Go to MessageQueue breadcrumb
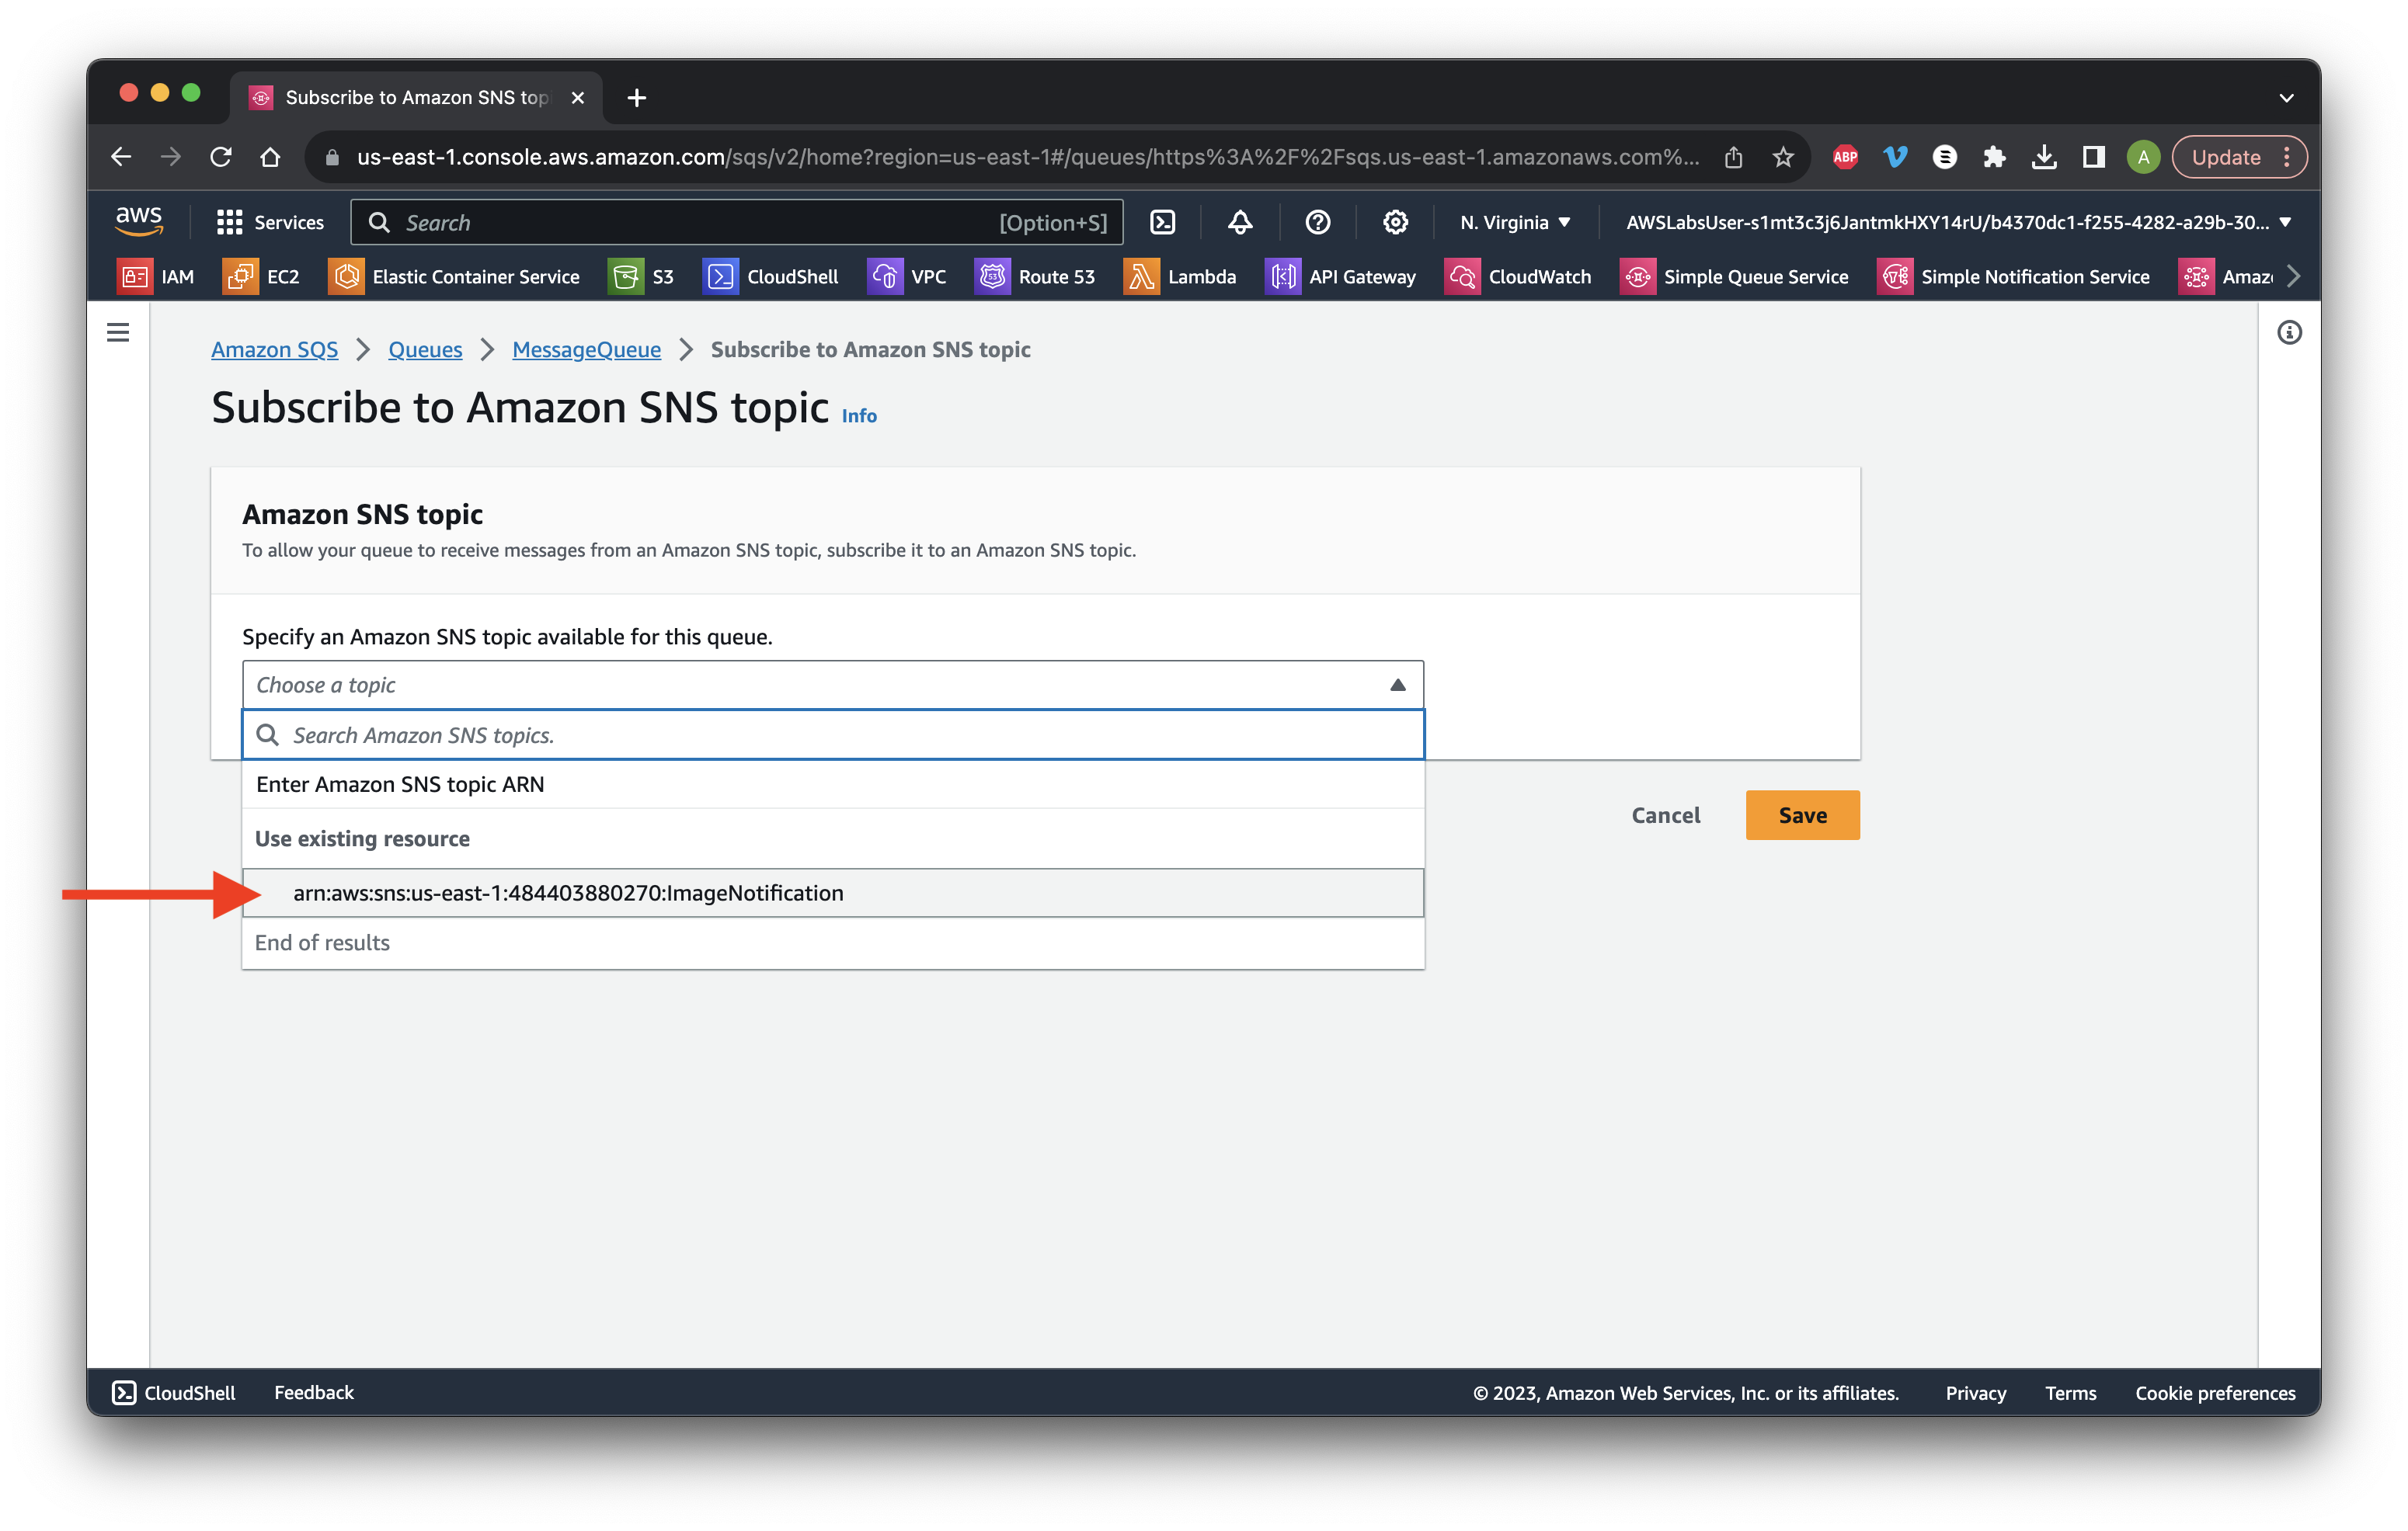The image size is (2408, 1531). click(x=586, y=350)
